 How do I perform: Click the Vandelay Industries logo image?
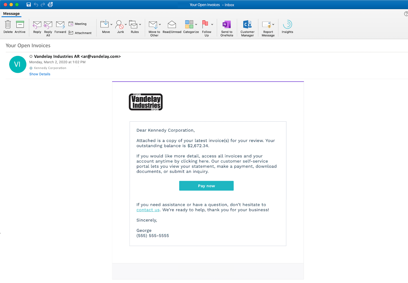pos(146,102)
